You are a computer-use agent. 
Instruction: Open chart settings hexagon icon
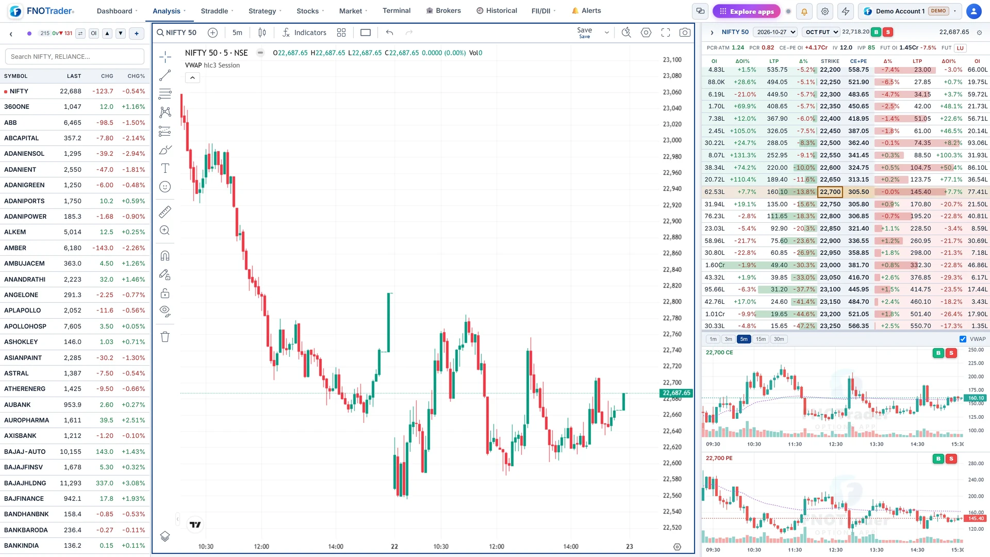646,32
